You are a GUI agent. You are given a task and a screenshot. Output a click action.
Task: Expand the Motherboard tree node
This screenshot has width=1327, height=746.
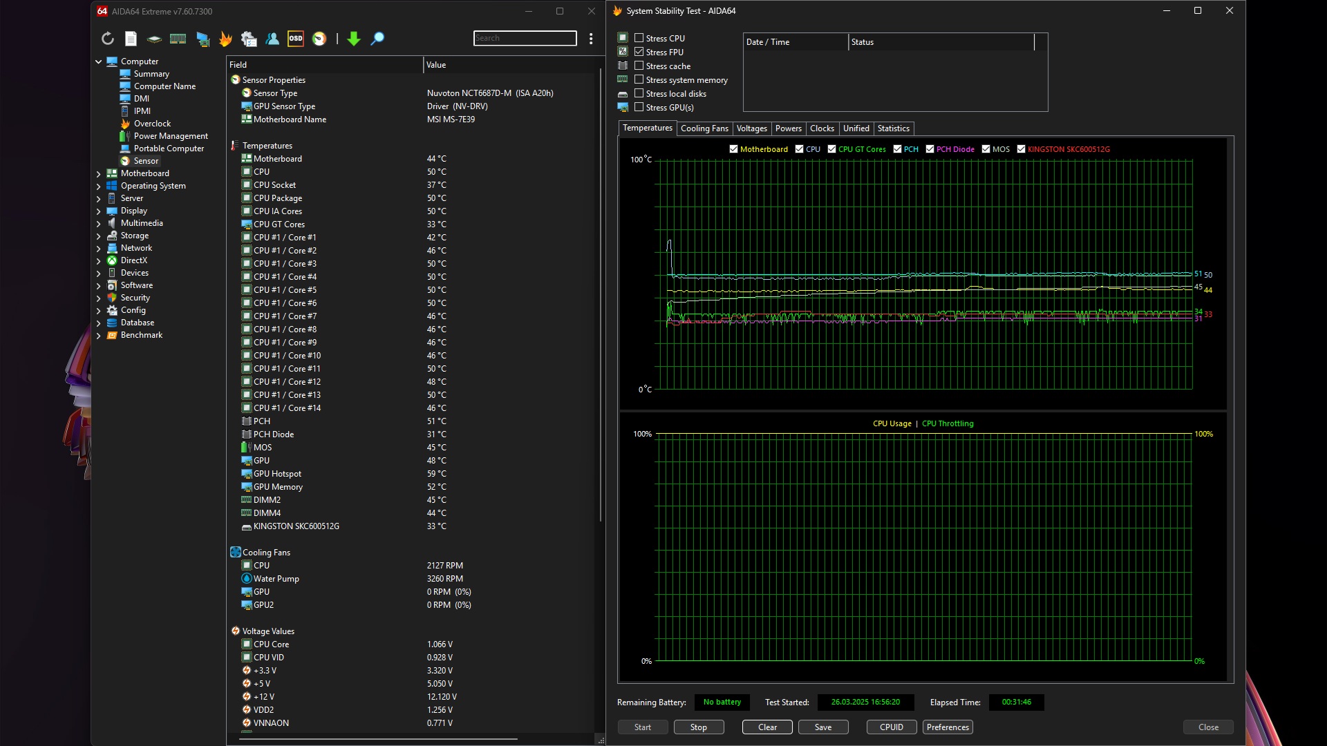(x=98, y=174)
